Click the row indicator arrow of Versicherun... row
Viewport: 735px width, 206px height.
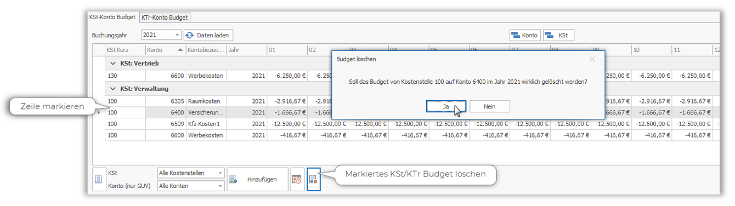click(99, 112)
